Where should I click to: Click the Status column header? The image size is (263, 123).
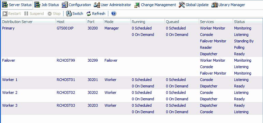point(248,22)
